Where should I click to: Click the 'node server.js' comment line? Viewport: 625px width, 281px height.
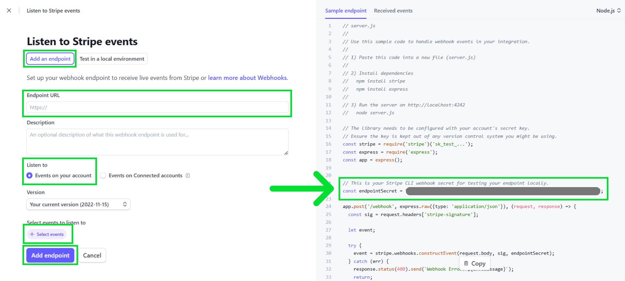click(x=368, y=113)
